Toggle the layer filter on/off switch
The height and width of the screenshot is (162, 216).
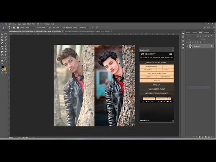click(x=211, y=36)
